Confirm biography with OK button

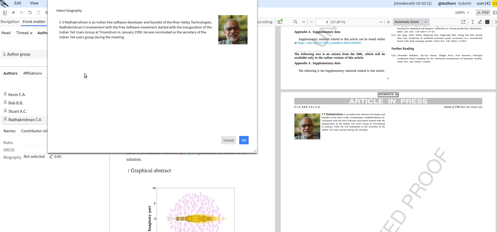click(x=244, y=140)
